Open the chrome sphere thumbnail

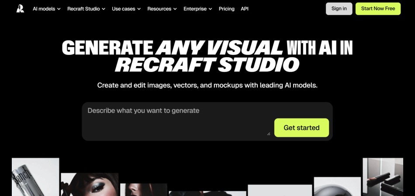coord(337,186)
